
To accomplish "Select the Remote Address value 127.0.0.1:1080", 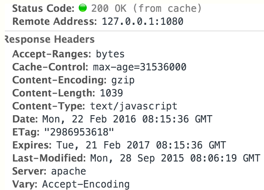I will (x=143, y=22).
